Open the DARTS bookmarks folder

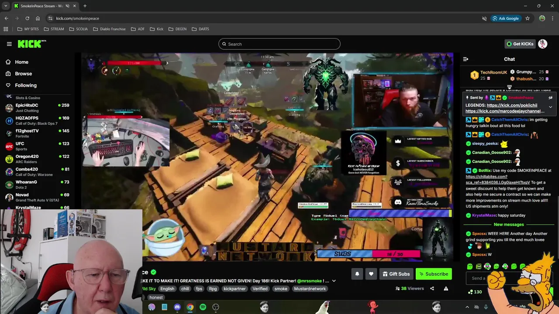(200, 29)
